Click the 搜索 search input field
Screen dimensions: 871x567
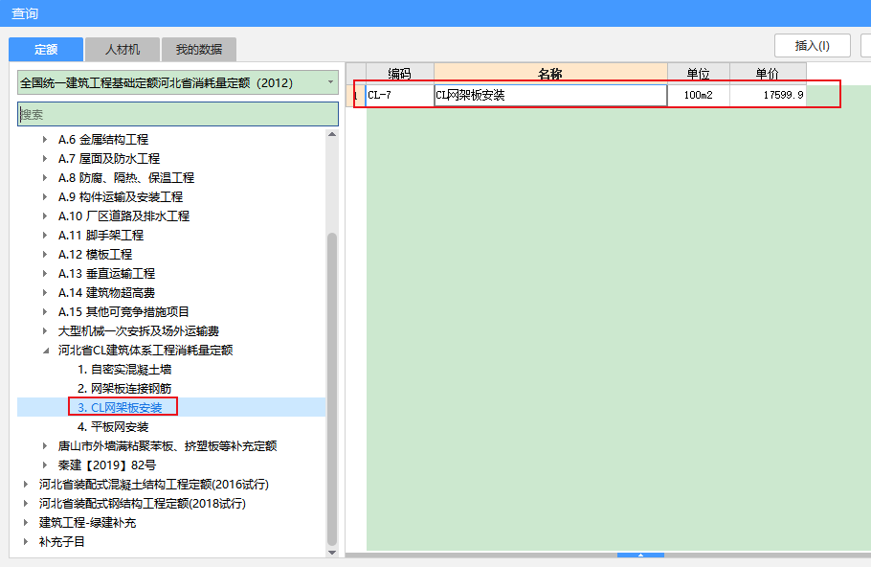[177, 114]
